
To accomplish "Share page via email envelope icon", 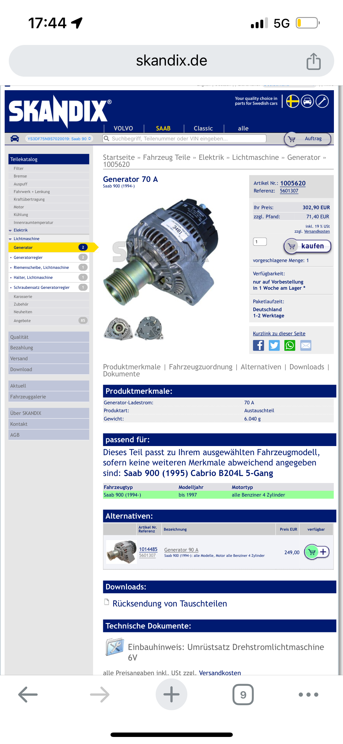I will tap(306, 345).
